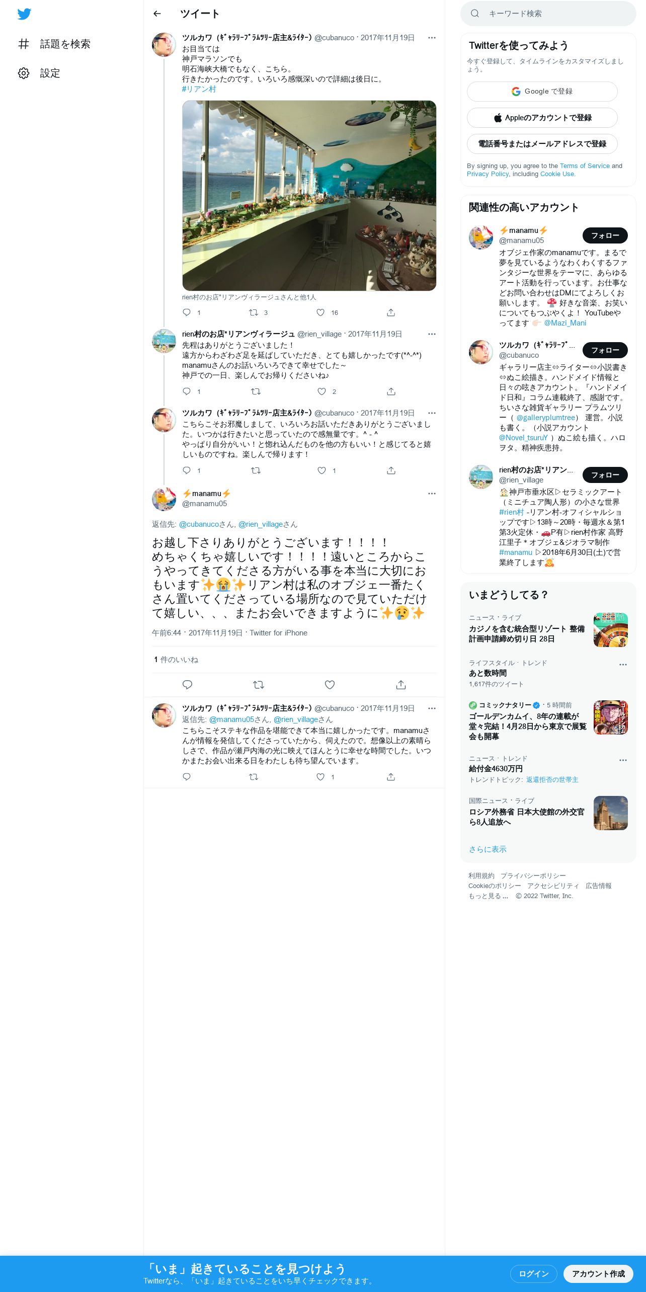Follow the rien_village account
This screenshot has width=646, height=1292.
pos(605,475)
